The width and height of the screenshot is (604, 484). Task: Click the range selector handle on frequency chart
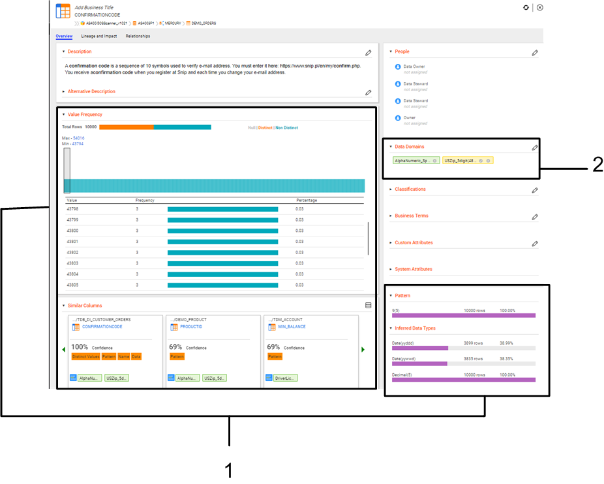click(67, 171)
